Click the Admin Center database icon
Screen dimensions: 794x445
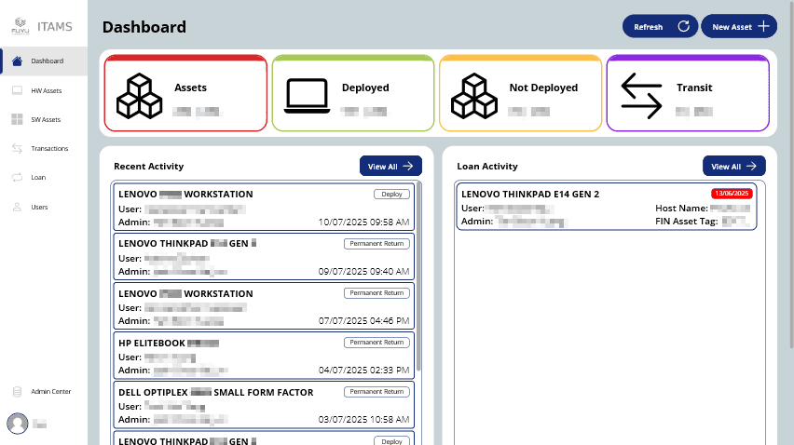pyautogui.click(x=17, y=391)
